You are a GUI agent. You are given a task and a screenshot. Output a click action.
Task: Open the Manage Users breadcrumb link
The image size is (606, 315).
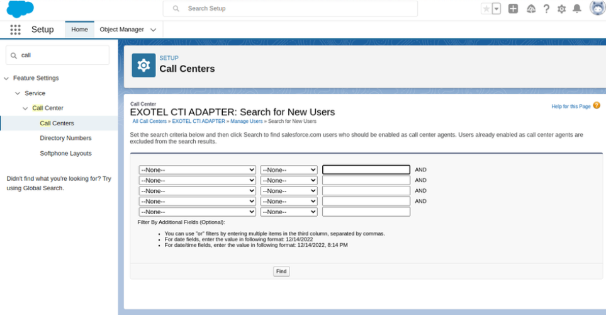tap(247, 121)
